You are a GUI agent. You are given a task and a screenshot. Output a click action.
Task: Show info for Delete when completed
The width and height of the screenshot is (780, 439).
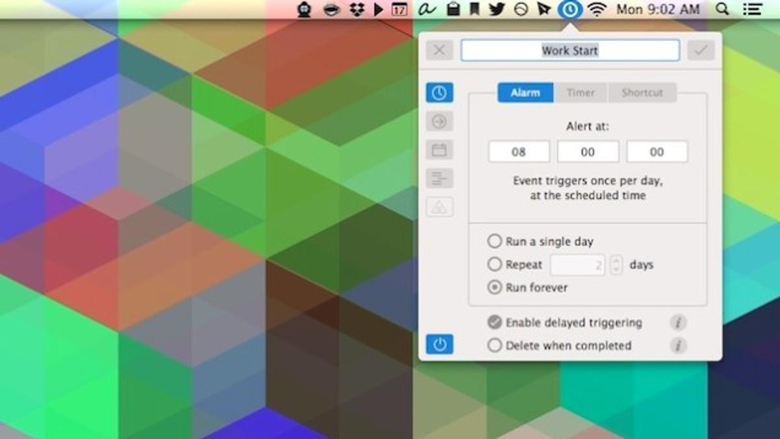click(678, 345)
